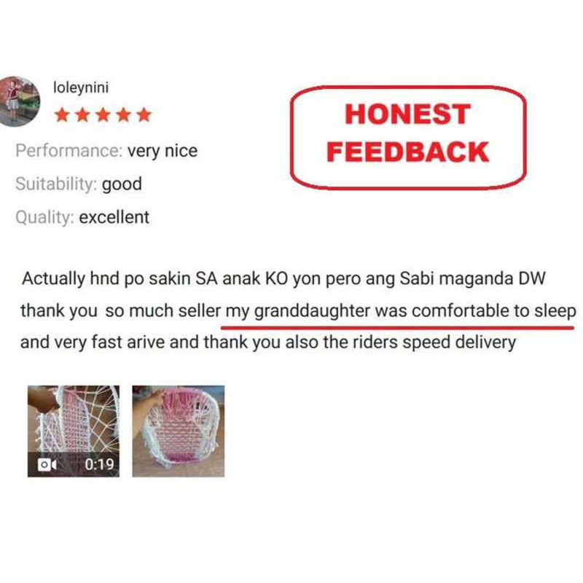Click the second orange rating star

tap(82, 115)
